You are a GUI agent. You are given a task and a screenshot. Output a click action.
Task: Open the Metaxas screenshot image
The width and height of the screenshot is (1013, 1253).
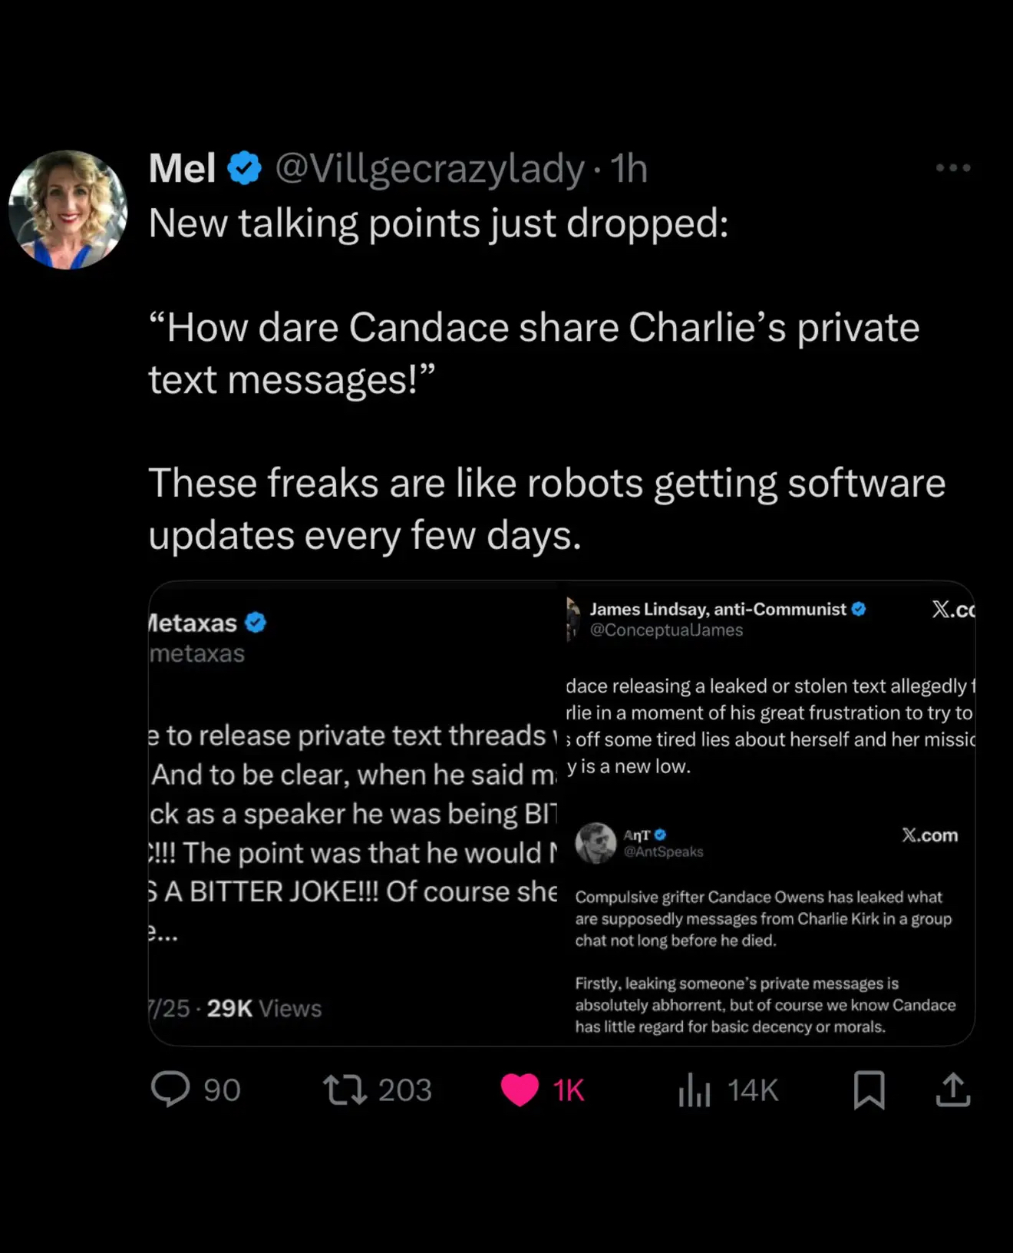point(353,814)
